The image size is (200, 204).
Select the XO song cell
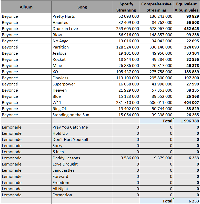pos(82,72)
